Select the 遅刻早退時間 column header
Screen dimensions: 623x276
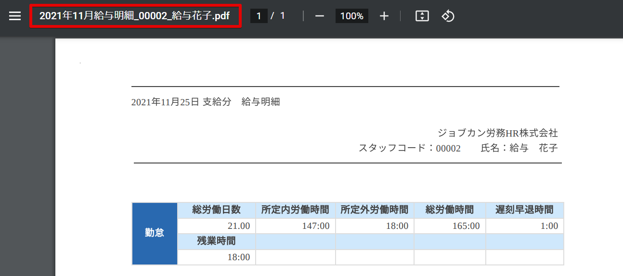[524, 210]
